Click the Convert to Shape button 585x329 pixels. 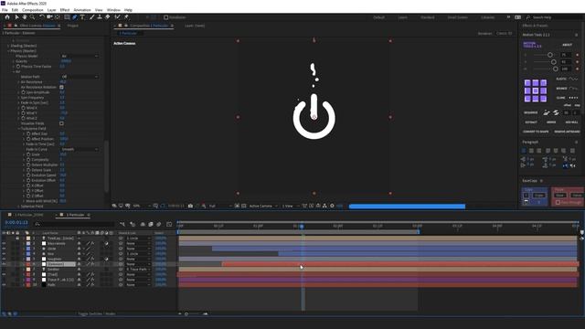[x=536, y=132]
